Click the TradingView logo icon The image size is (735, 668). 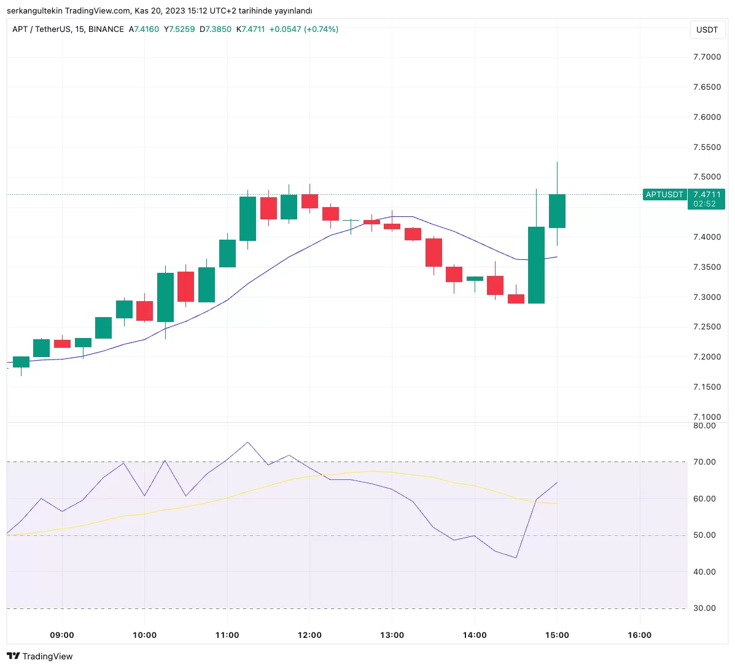coord(14,656)
